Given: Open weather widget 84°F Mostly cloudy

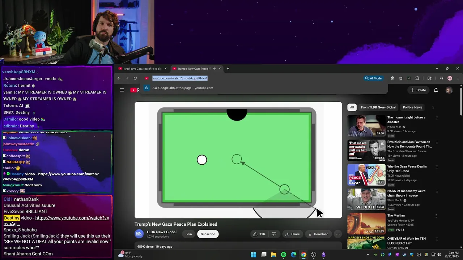Looking at the screenshot, I should point(131,255).
